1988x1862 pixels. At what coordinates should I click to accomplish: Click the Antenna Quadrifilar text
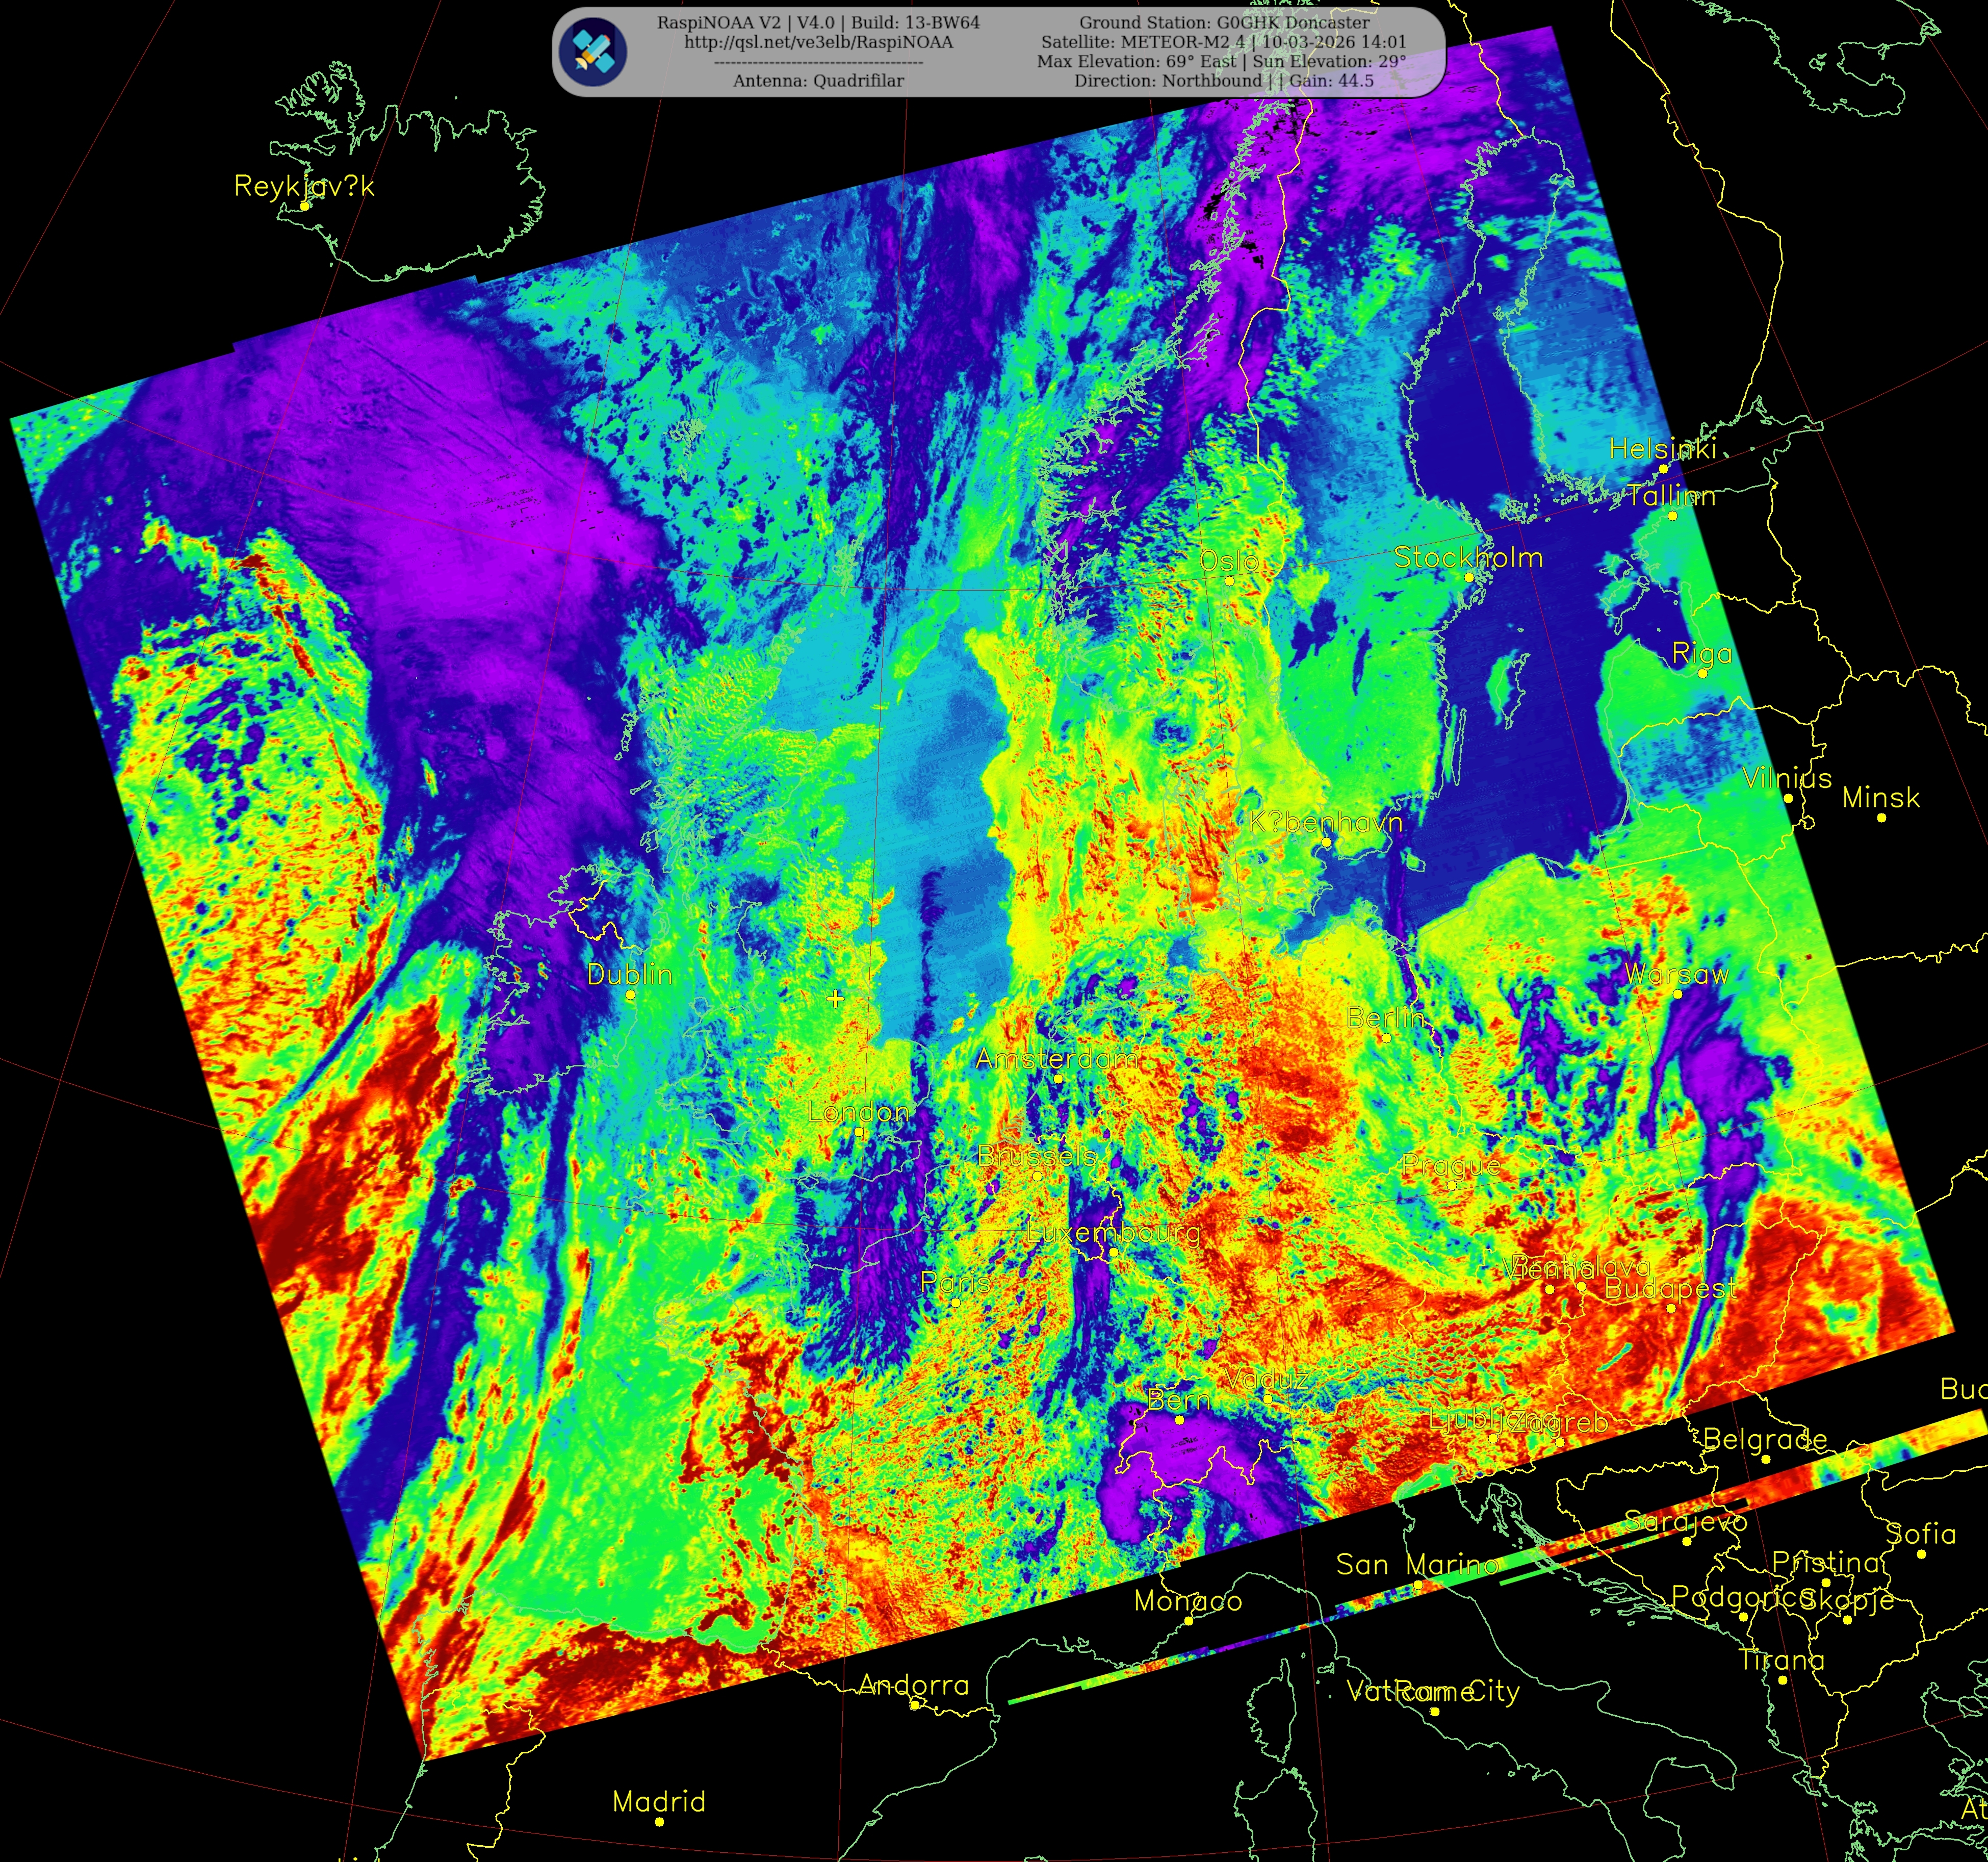818,81
